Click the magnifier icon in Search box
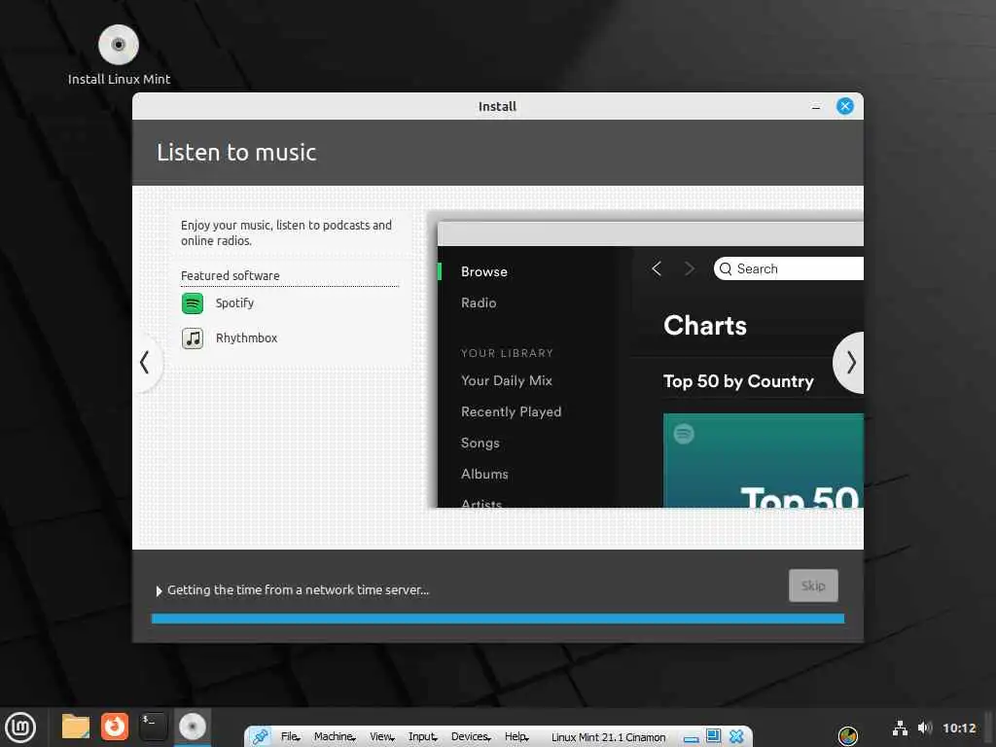Screen dimensions: 996x747 726,268
